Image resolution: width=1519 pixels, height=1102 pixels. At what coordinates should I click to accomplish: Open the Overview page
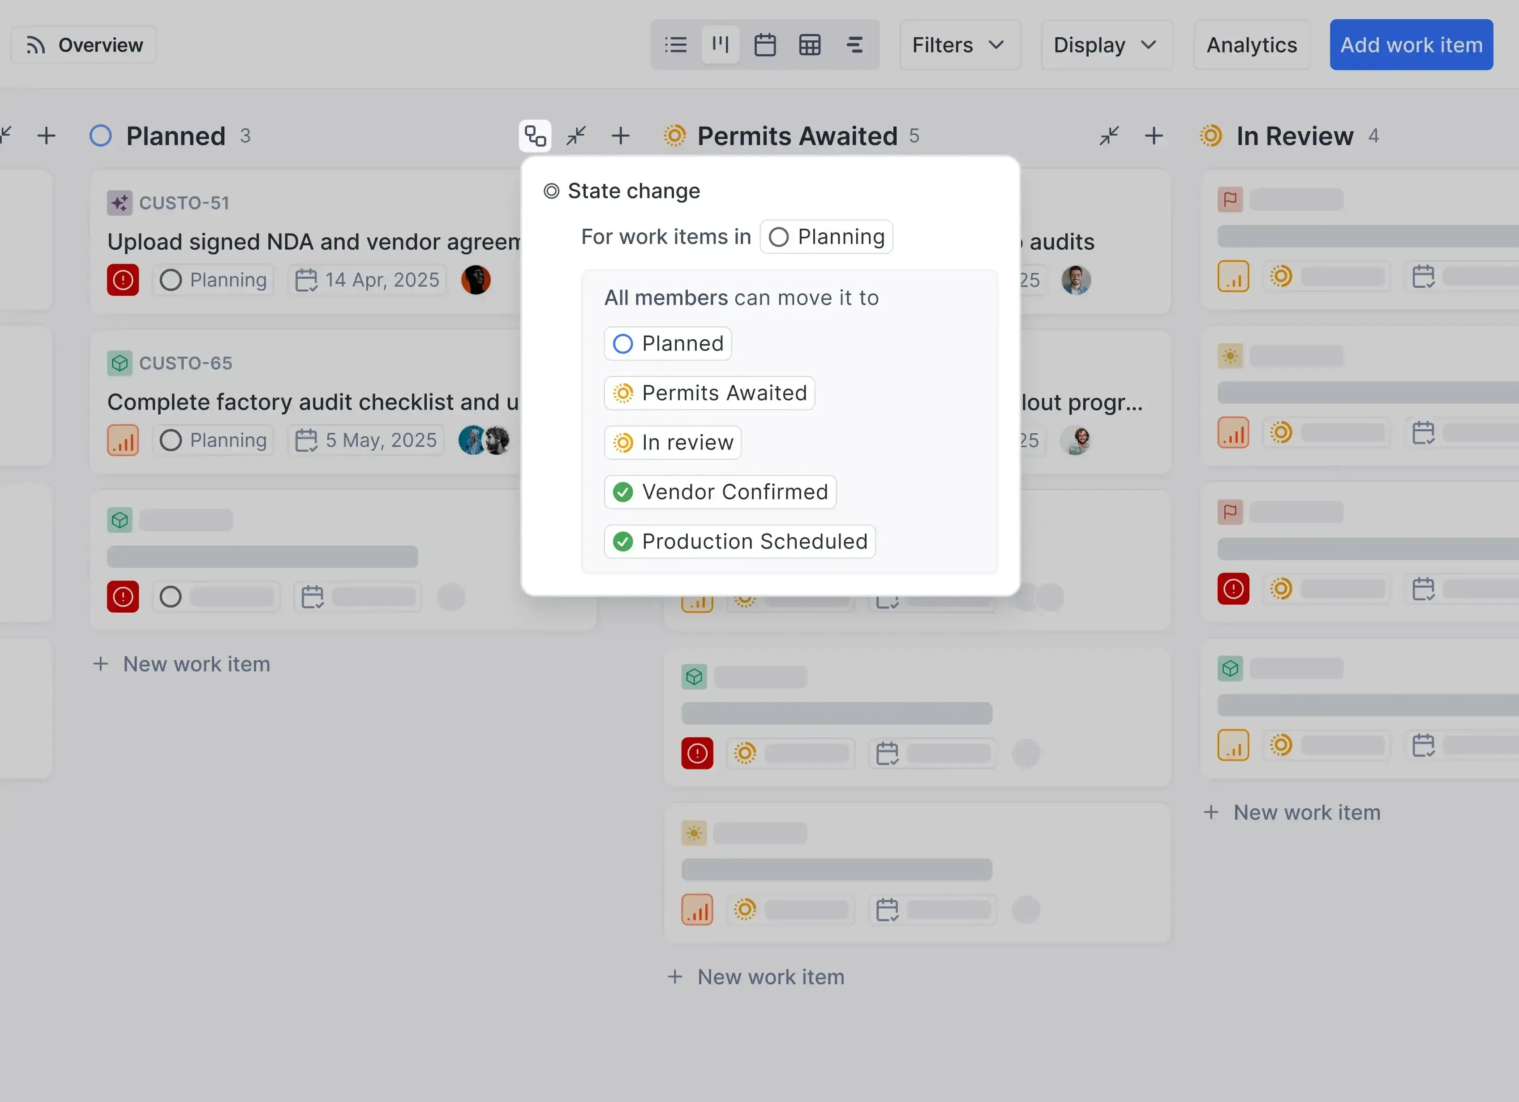tap(82, 44)
